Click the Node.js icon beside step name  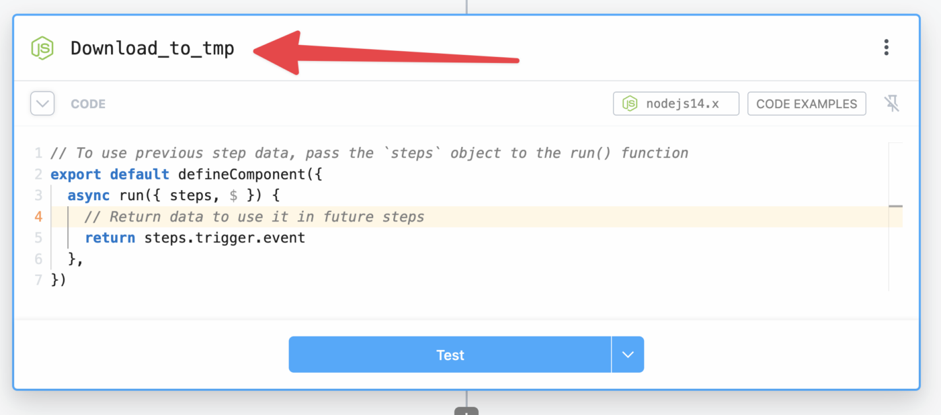tap(42, 48)
